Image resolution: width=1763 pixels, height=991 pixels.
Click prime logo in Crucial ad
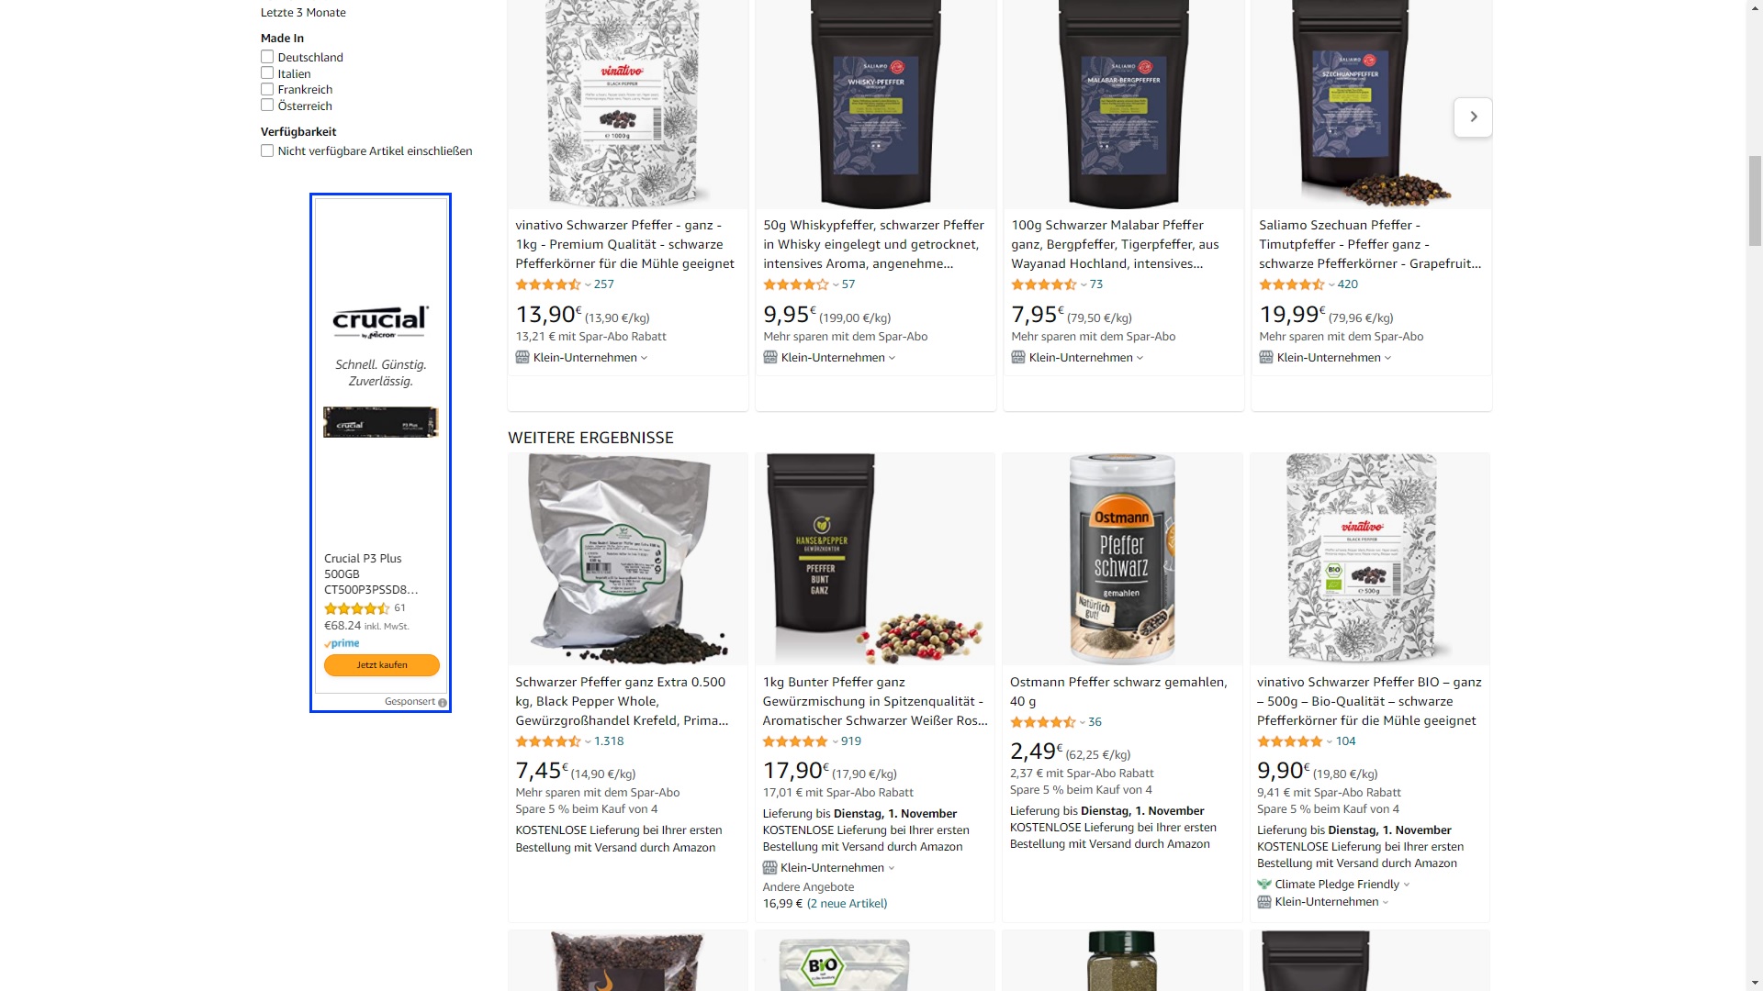point(342,643)
